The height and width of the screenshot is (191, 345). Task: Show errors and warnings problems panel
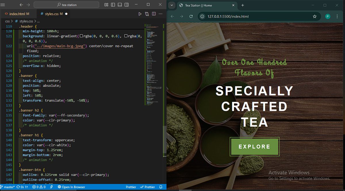pos(39,187)
